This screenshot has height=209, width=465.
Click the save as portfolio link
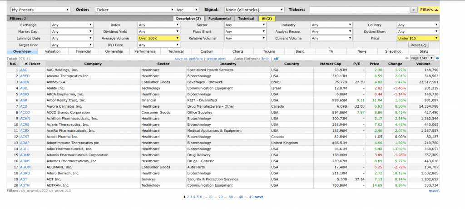point(188,59)
